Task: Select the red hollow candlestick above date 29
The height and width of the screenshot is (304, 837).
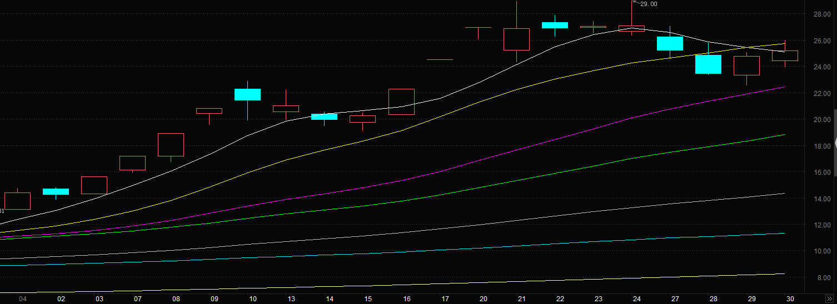Action: (x=746, y=65)
